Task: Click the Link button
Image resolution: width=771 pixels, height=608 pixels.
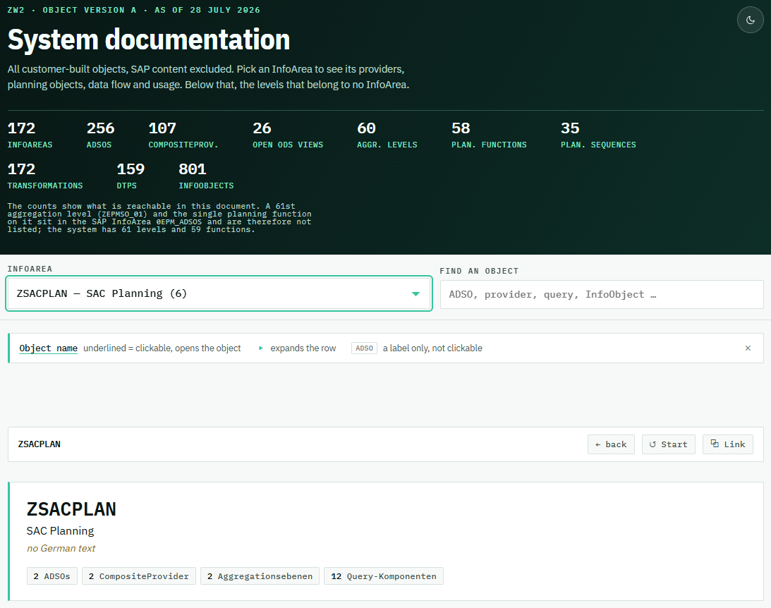Action: 728,444
